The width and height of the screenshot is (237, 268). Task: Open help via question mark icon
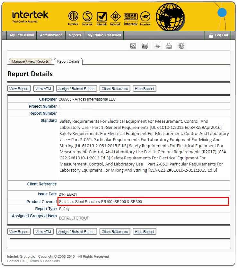click(x=181, y=46)
